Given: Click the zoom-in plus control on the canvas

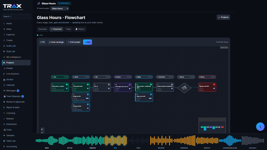Looking at the screenshot, I should tap(42, 129).
